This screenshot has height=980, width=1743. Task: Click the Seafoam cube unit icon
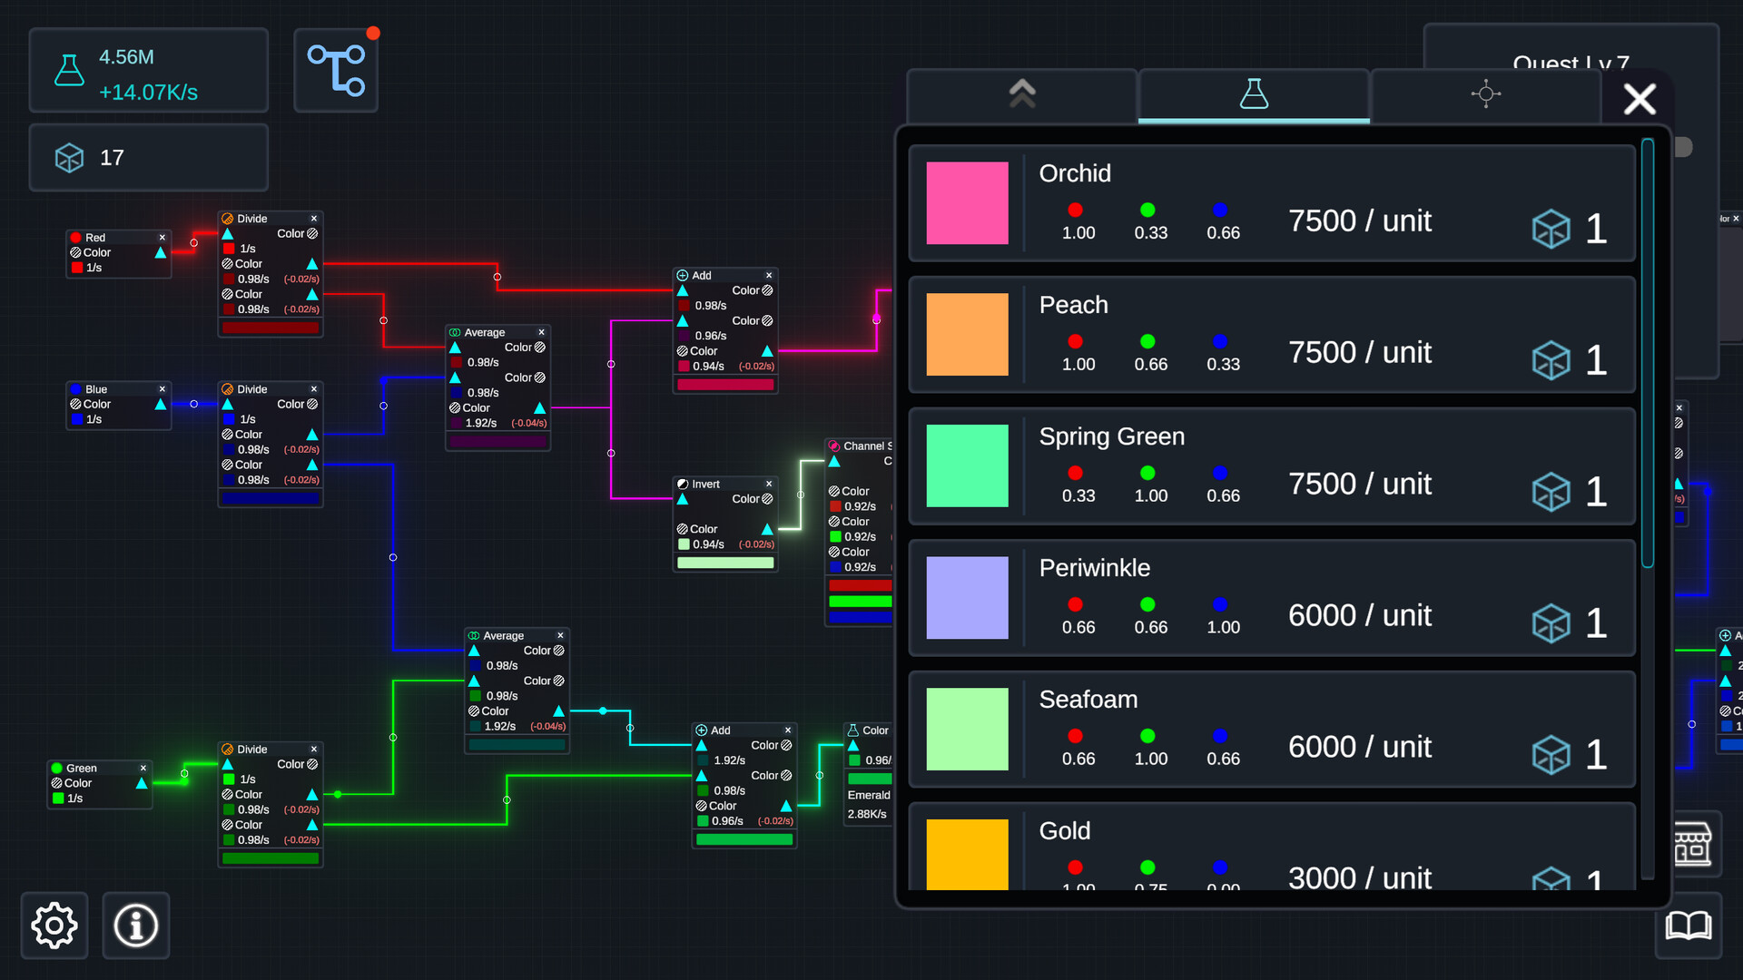1551,755
